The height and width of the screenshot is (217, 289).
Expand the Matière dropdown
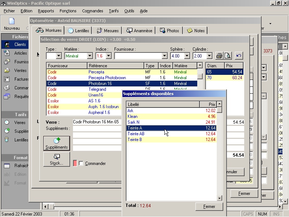[x=90, y=56]
